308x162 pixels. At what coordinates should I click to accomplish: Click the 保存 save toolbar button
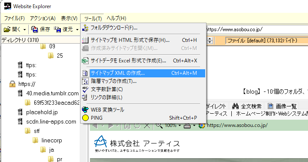click(x=40, y=29)
